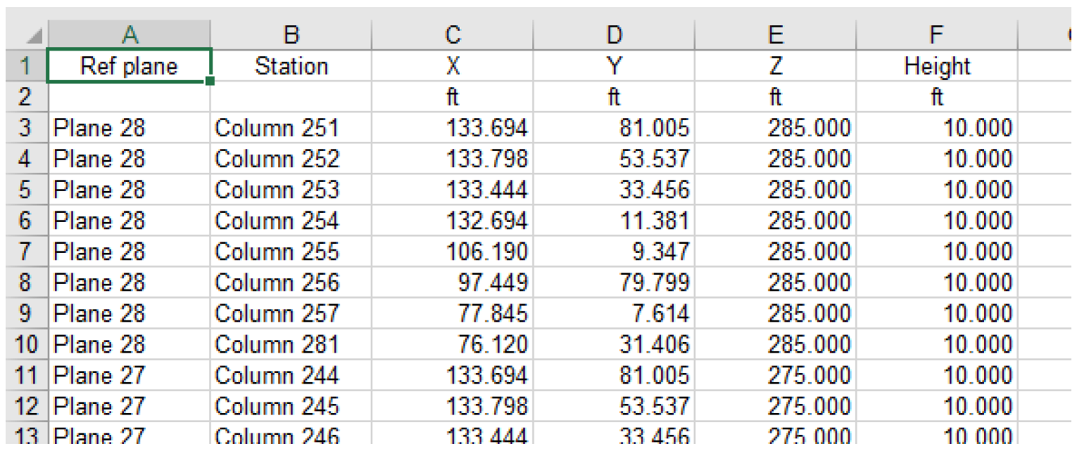Click Plane 27 cell in row 11
The height and width of the screenshot is (451, 1077).
129,375
